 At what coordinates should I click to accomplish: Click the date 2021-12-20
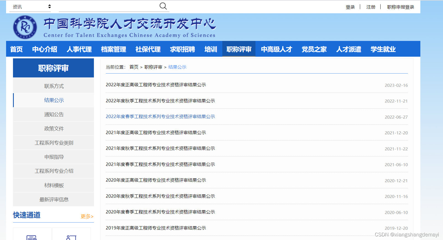tap(396, 133)
